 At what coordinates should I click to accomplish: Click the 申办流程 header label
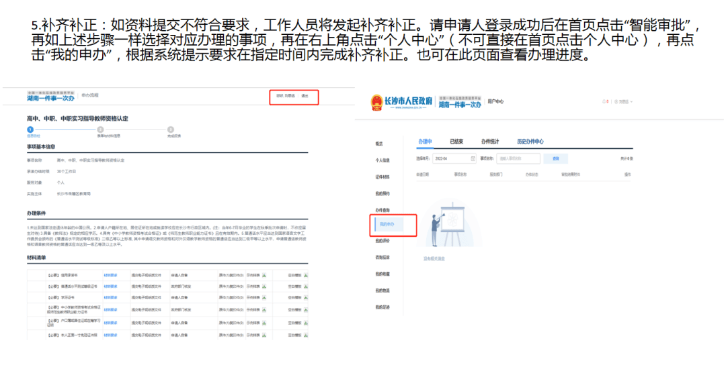click(x=90, y=96)
